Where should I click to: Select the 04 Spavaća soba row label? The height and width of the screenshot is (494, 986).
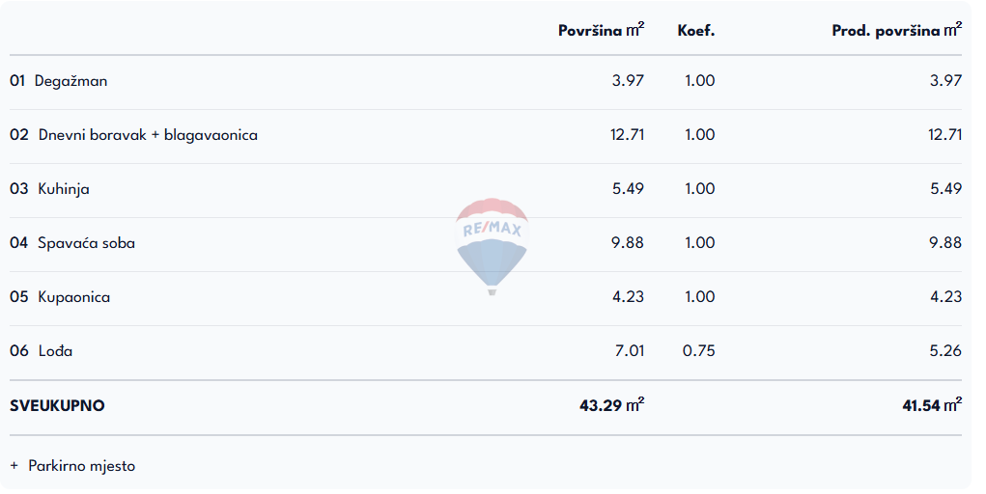(x=72, y=243)
